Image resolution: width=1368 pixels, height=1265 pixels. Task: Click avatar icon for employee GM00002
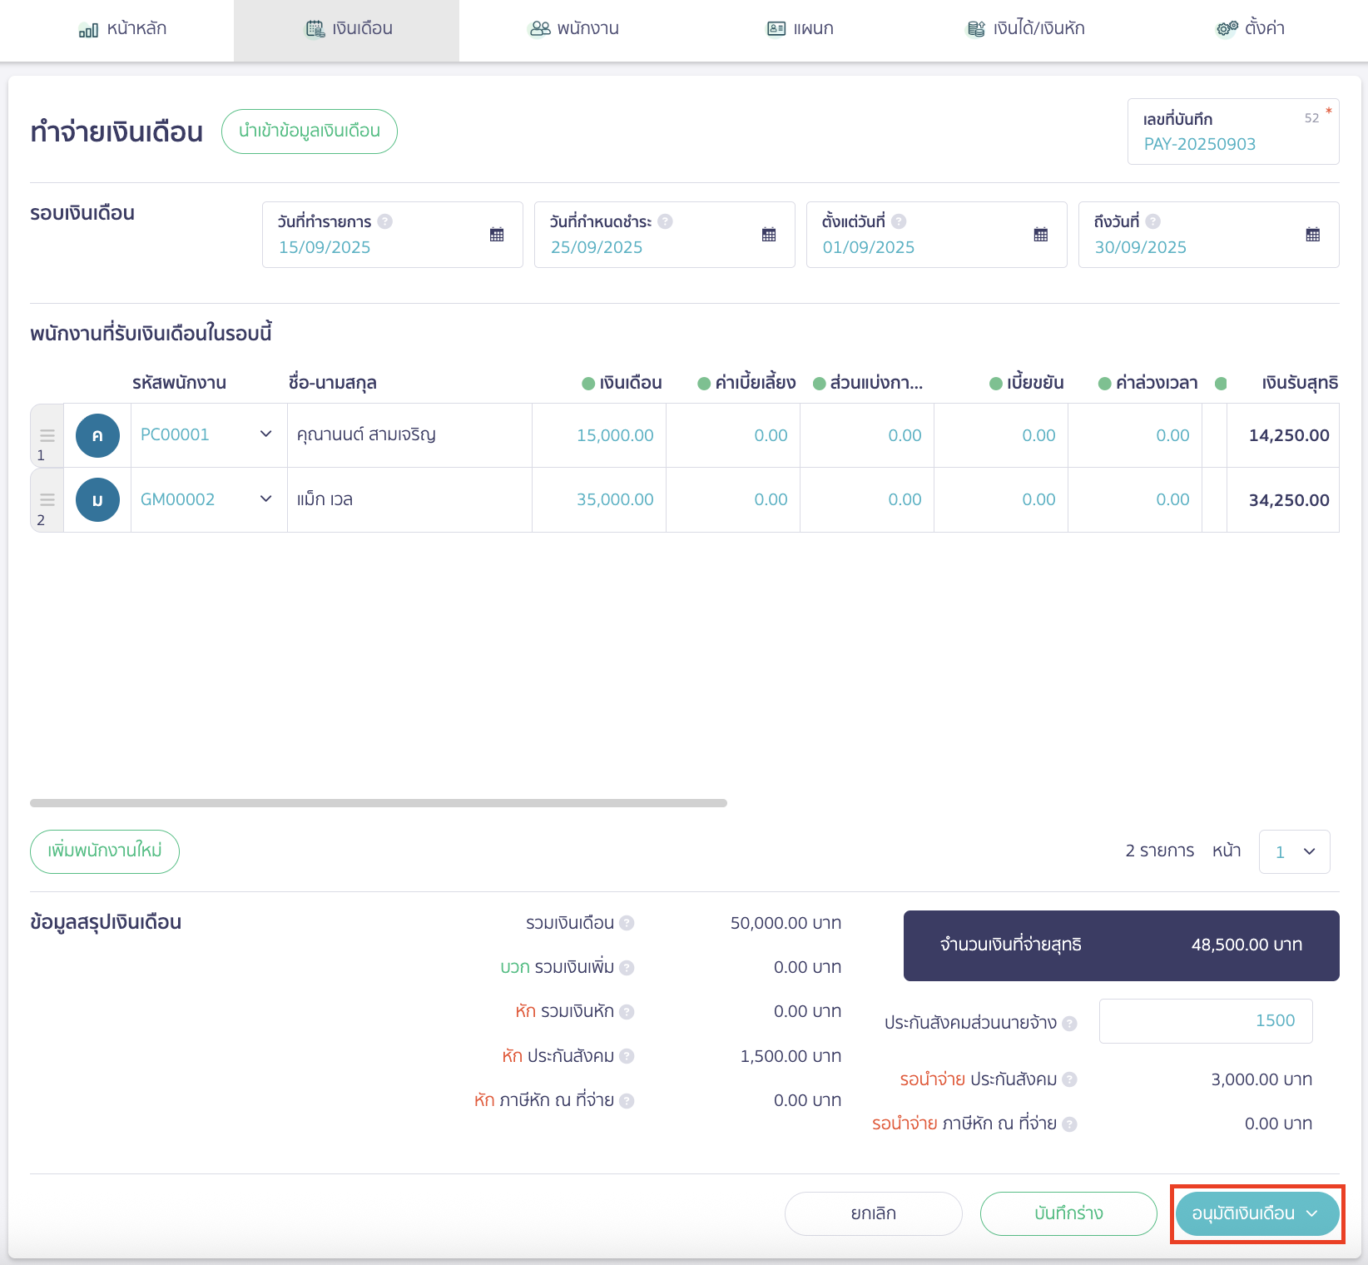97,500
